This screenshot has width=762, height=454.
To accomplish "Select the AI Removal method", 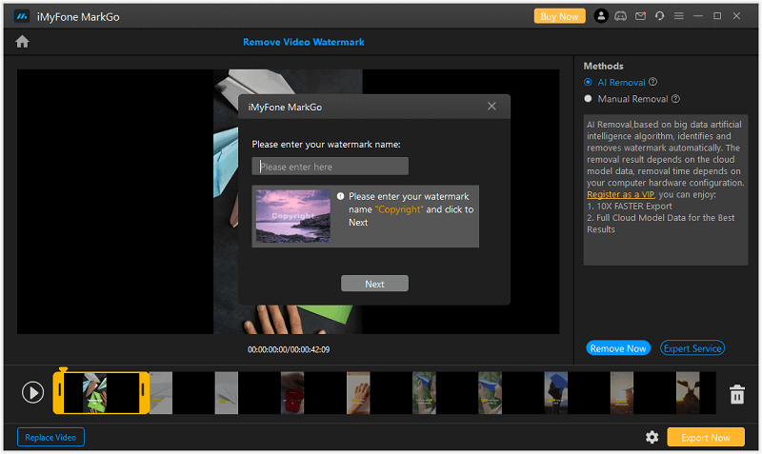I will pos(588,82).
